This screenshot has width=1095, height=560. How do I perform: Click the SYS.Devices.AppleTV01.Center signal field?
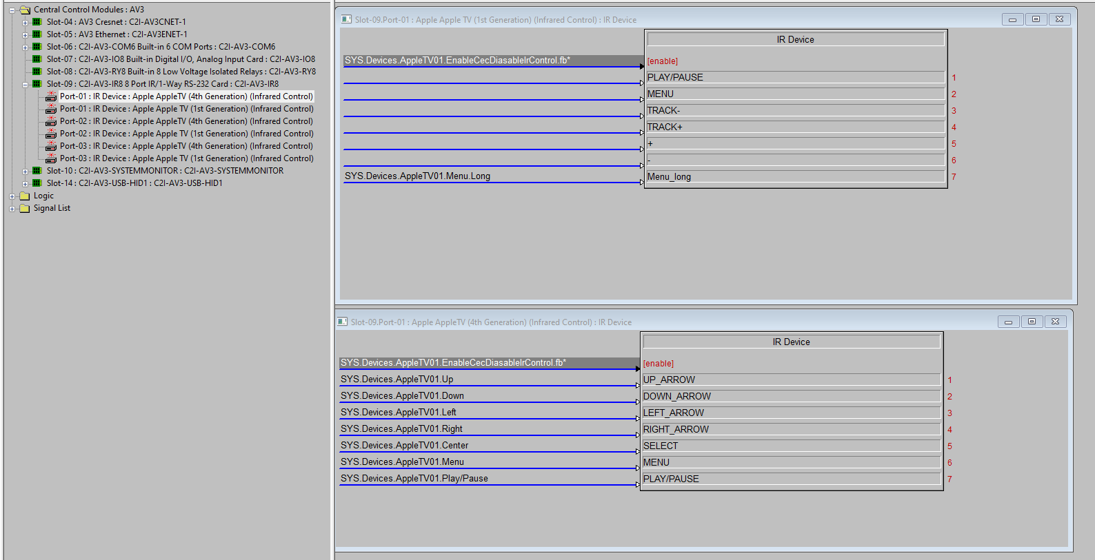[x=489, y=446]
